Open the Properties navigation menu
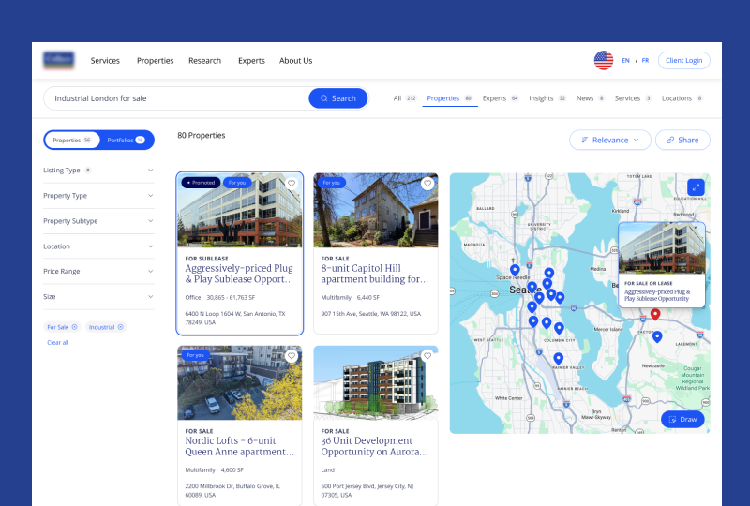Viewport: 750px width, 506px height. [155, 61]
